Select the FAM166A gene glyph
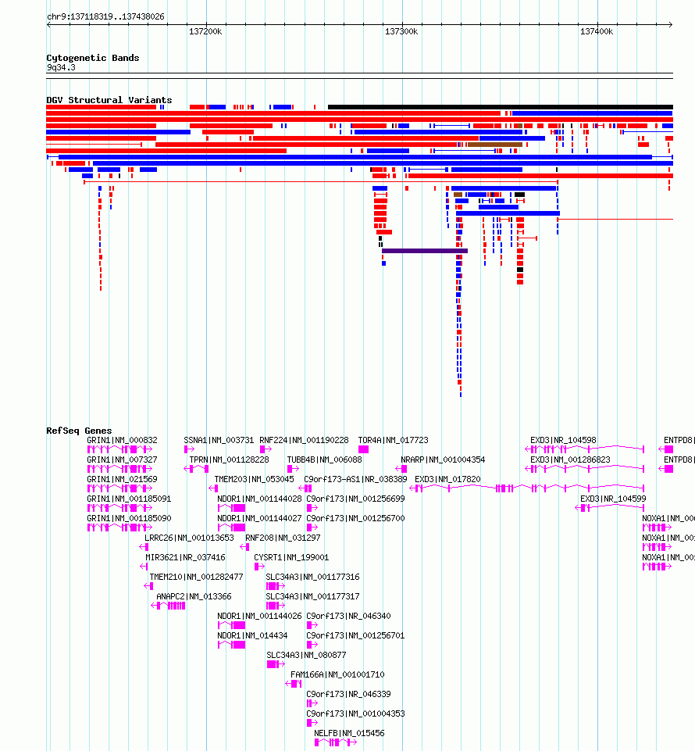 [294, 684]
